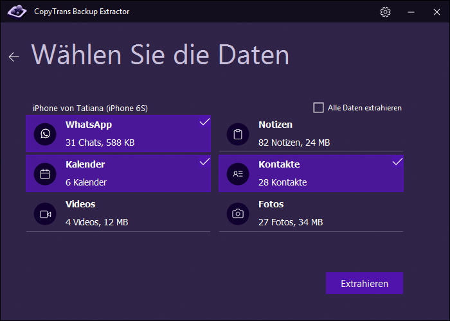The height and width of the screenshot is (321, 450).
Task: Enable the Alle Daten extrahieren checkbox
Action: pos(318,108)
